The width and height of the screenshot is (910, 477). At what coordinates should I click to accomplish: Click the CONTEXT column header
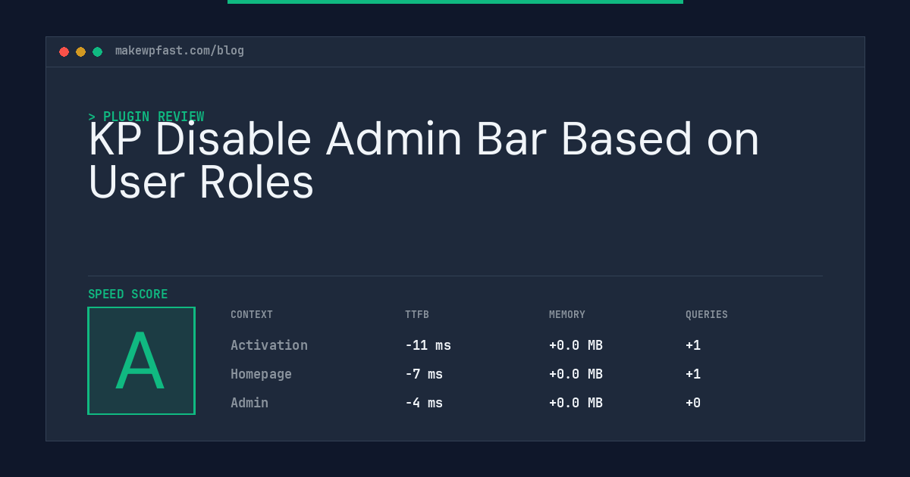[252, 314]
